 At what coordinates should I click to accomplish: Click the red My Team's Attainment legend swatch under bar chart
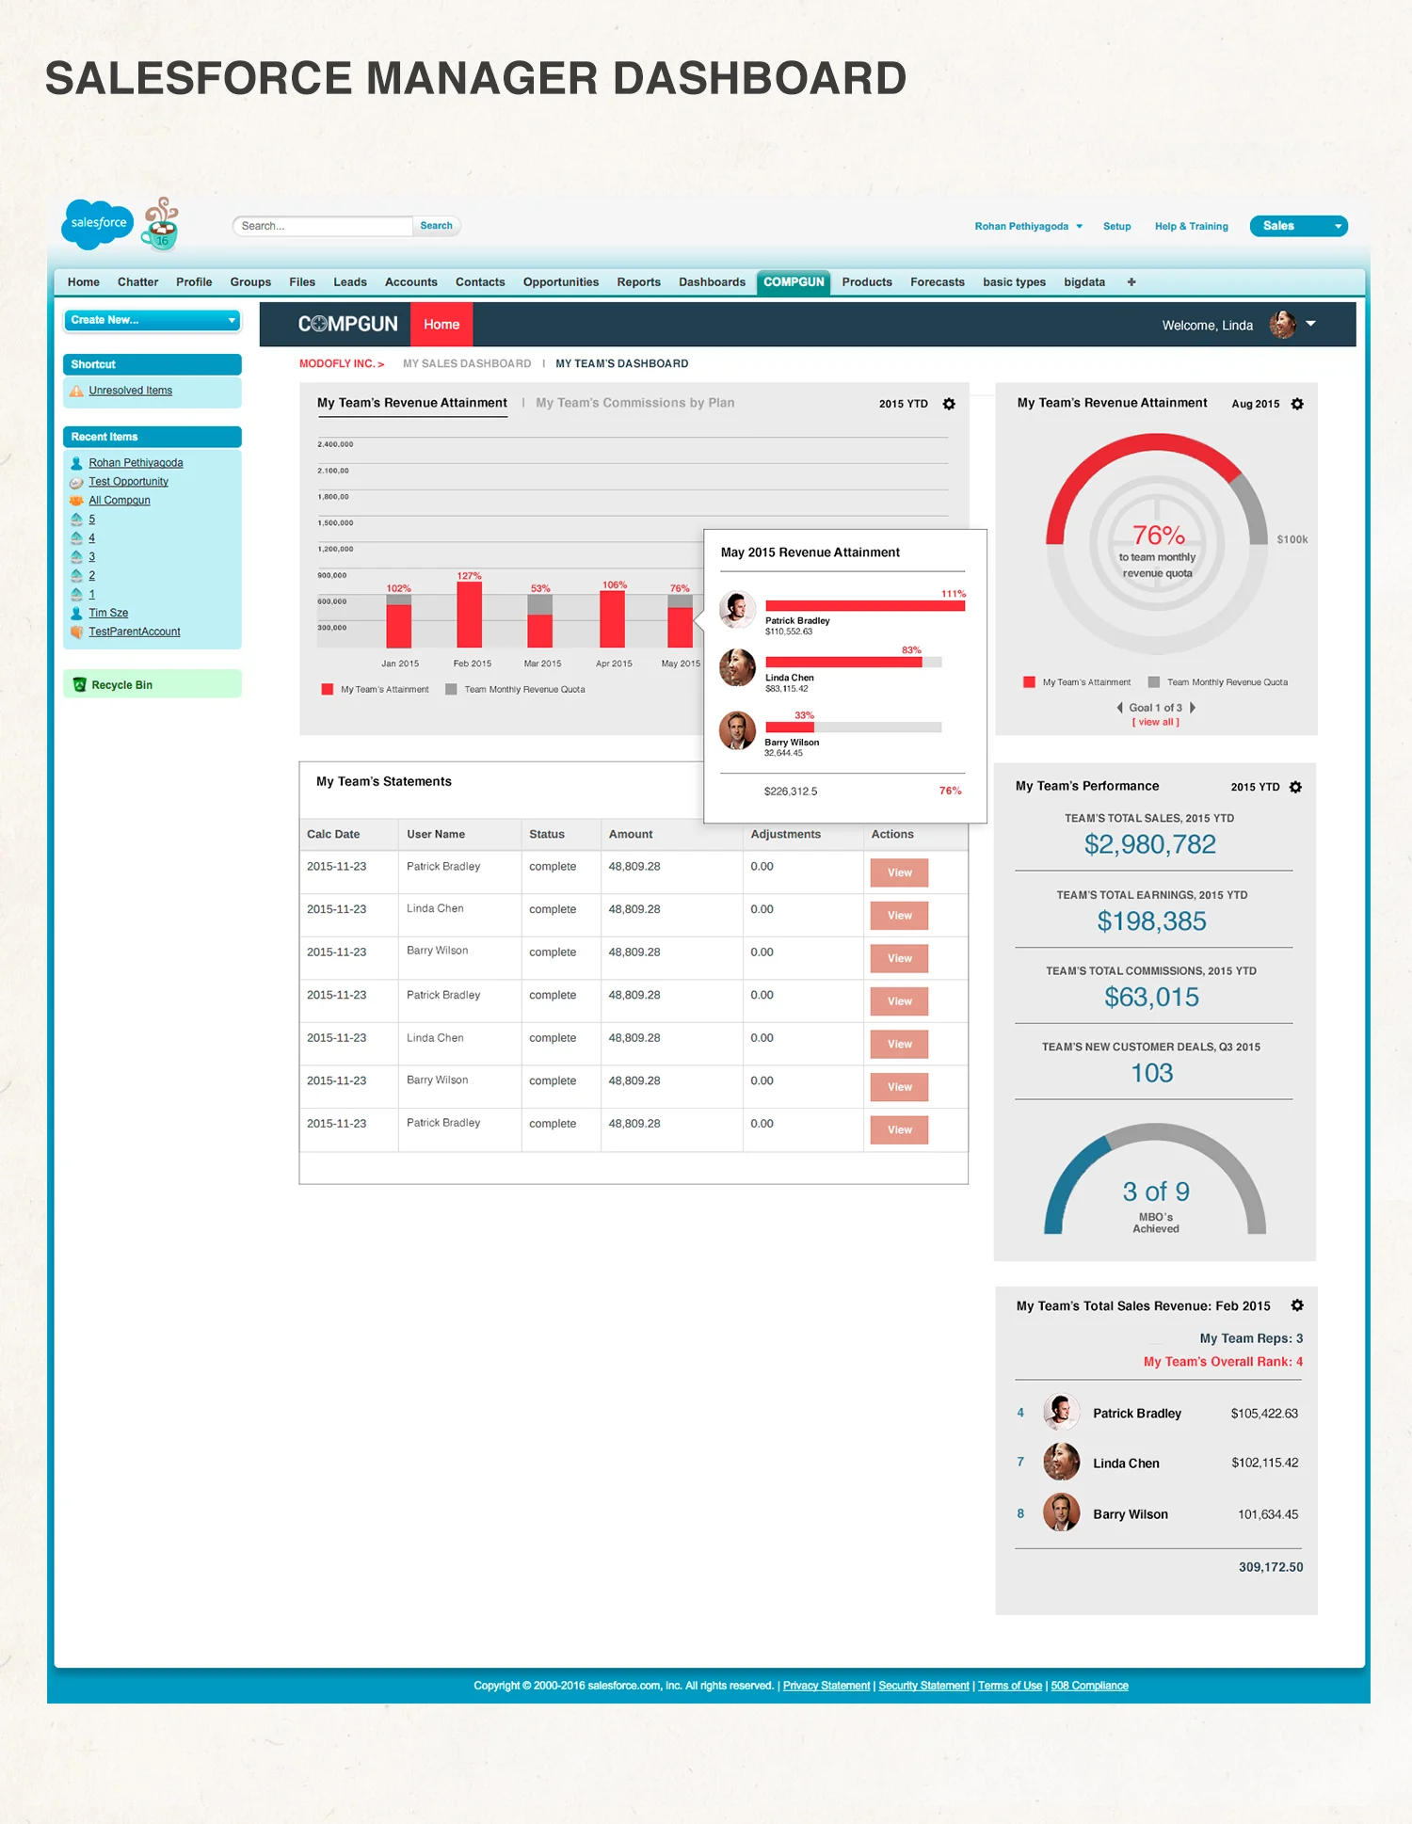click(x=328, y=689)
